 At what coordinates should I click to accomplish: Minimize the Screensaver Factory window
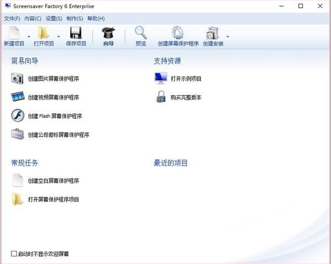(282, 6)
